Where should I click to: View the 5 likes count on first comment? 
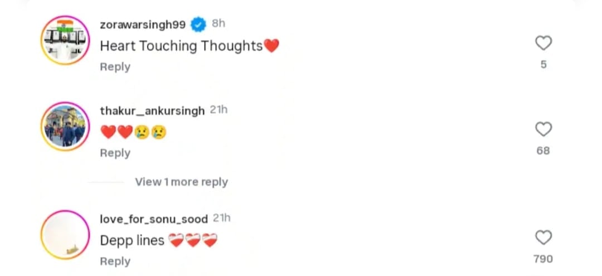pyautogui.click(x=543, y=65)
